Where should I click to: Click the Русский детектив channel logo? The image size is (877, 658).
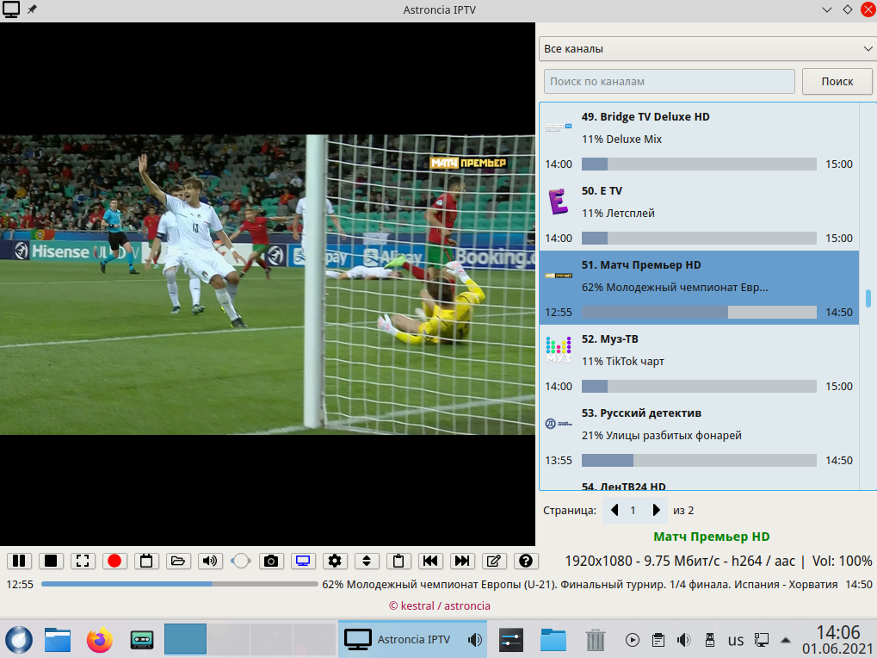tap(559, 424)
